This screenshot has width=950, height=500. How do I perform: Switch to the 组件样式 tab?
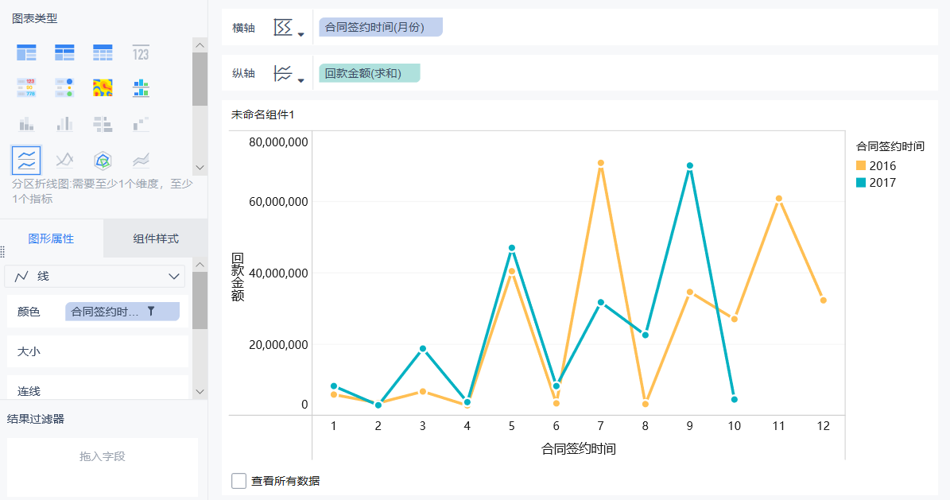(x=156, y=238)
